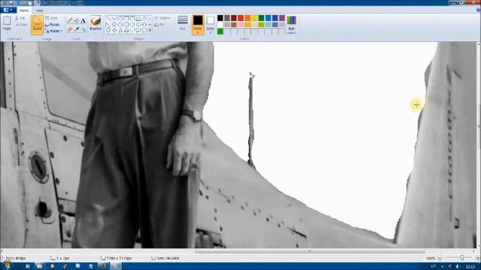
Task: Click the Save icon in the quick access toolbar
Action: (11, 3)
